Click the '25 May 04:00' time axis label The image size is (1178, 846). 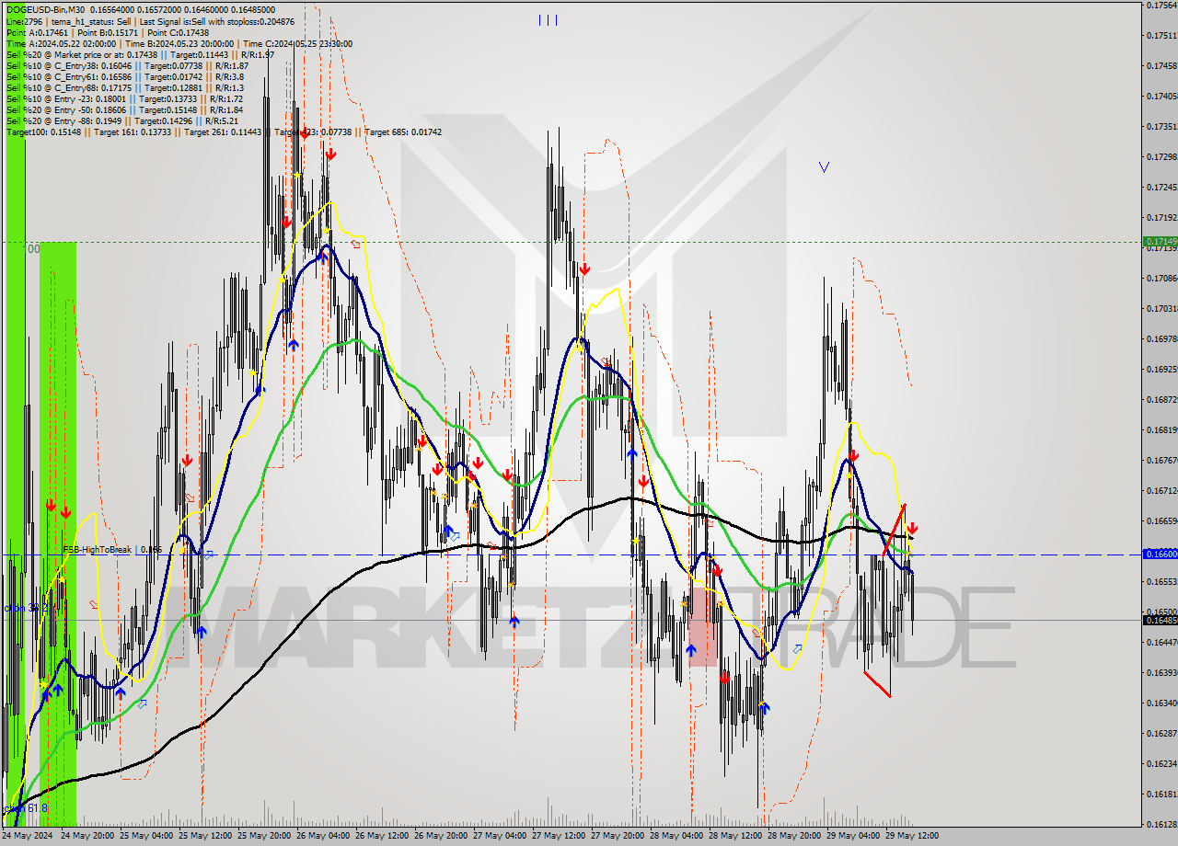147,836
